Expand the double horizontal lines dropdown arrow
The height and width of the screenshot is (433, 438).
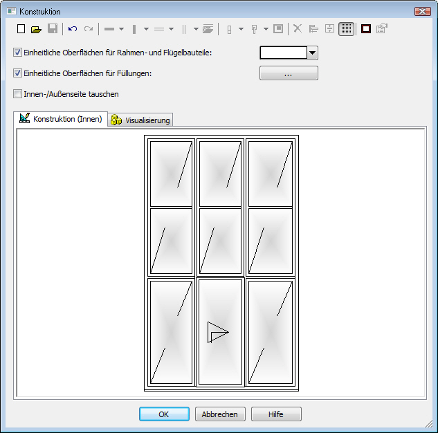click(x=171, y=29)
